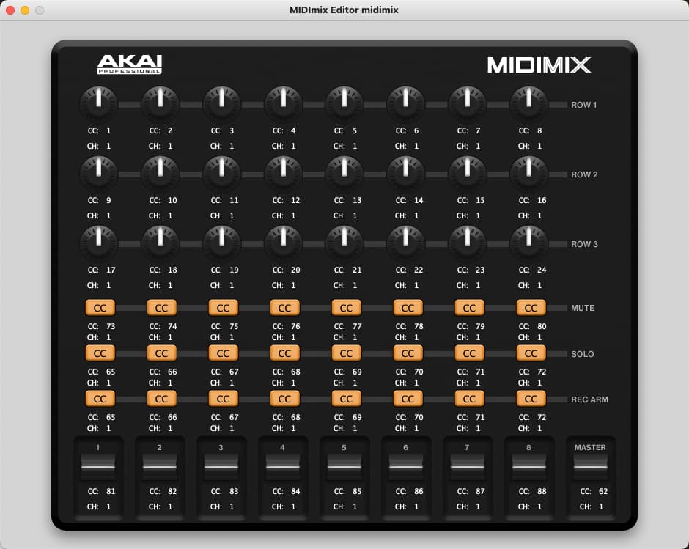Select the Row 2 knob assigned CC 9

99,174
